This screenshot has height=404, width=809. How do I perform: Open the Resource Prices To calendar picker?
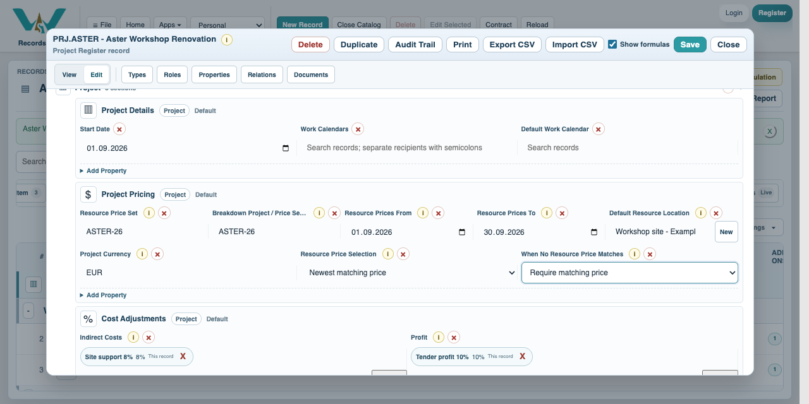pyautogui.click(x=594, y=232)
